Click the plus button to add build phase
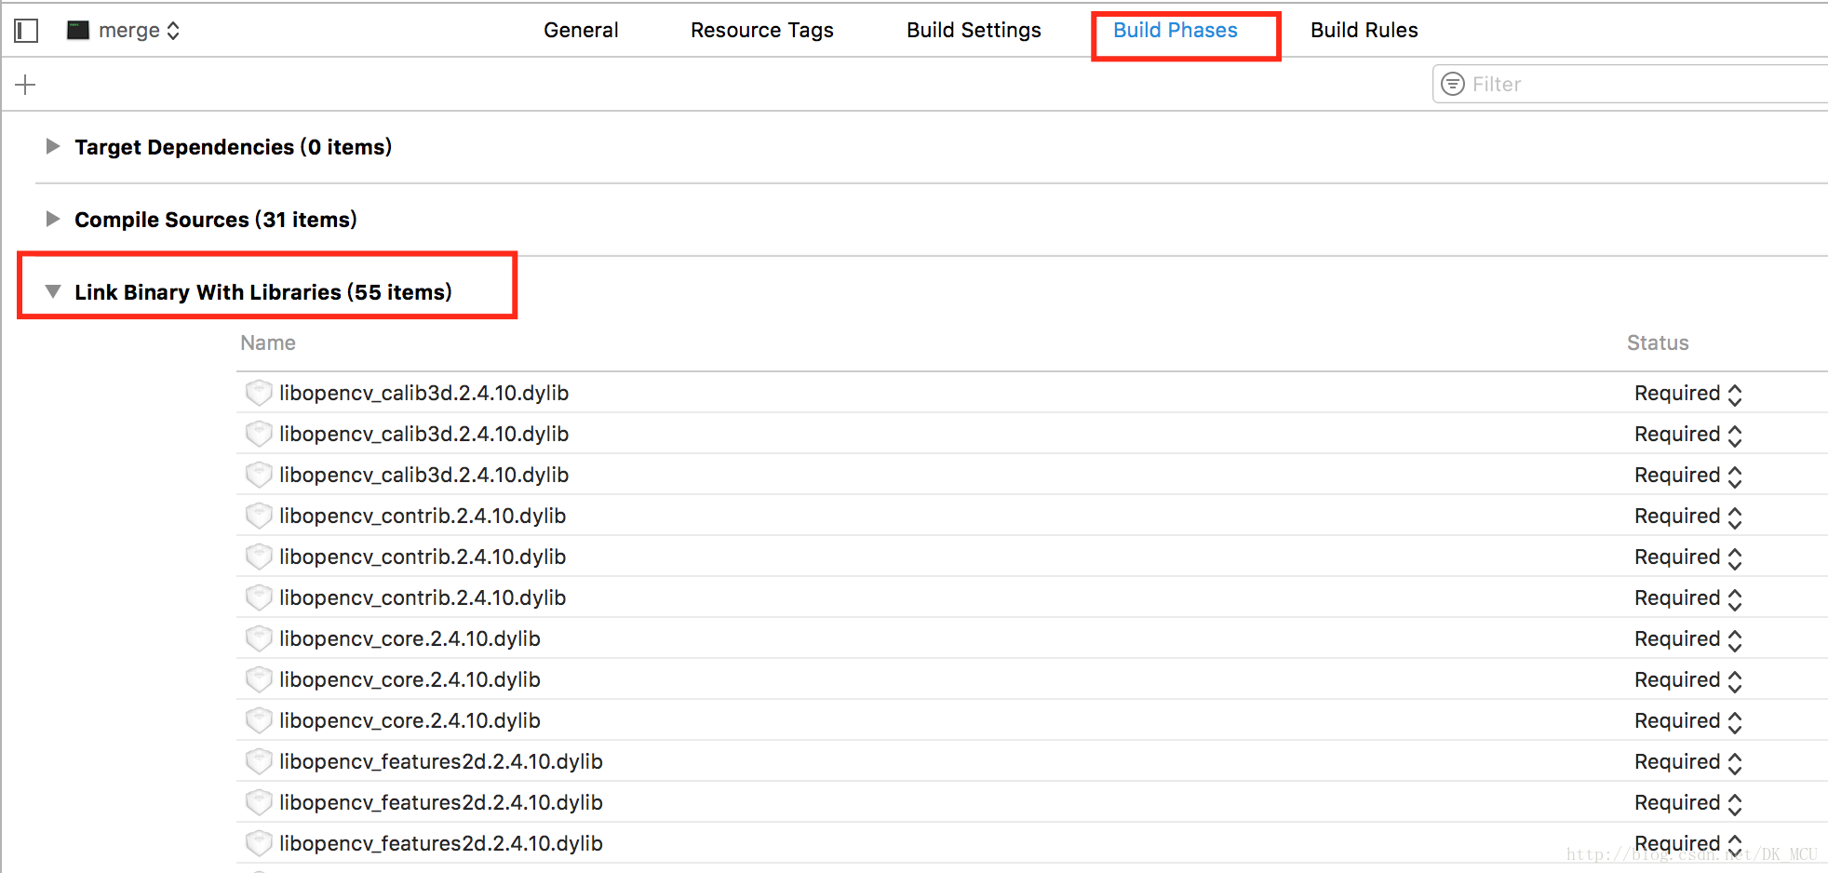1828x873 pixels. tap(26, 85)
